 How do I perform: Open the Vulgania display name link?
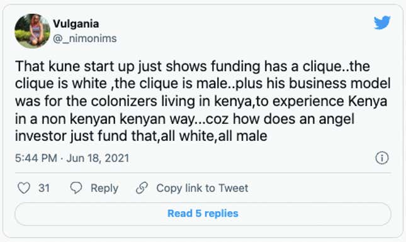76,24
